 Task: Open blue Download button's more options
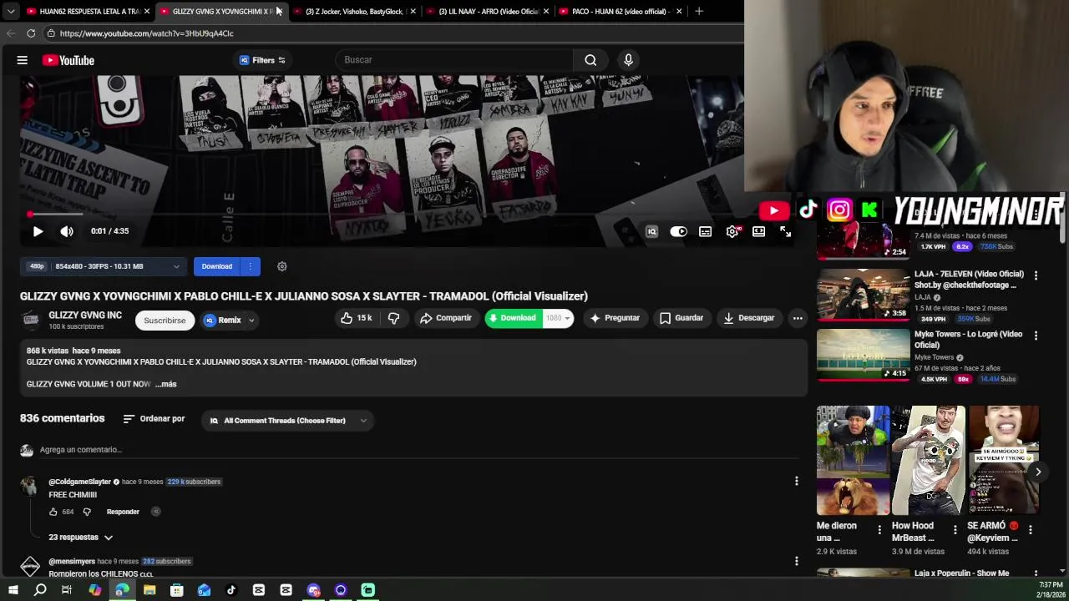(x=251, y=266)
